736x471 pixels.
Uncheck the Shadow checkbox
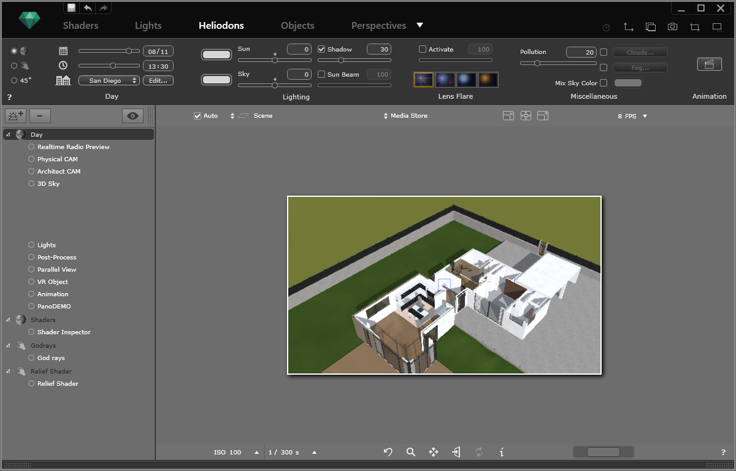pos(321,49)
